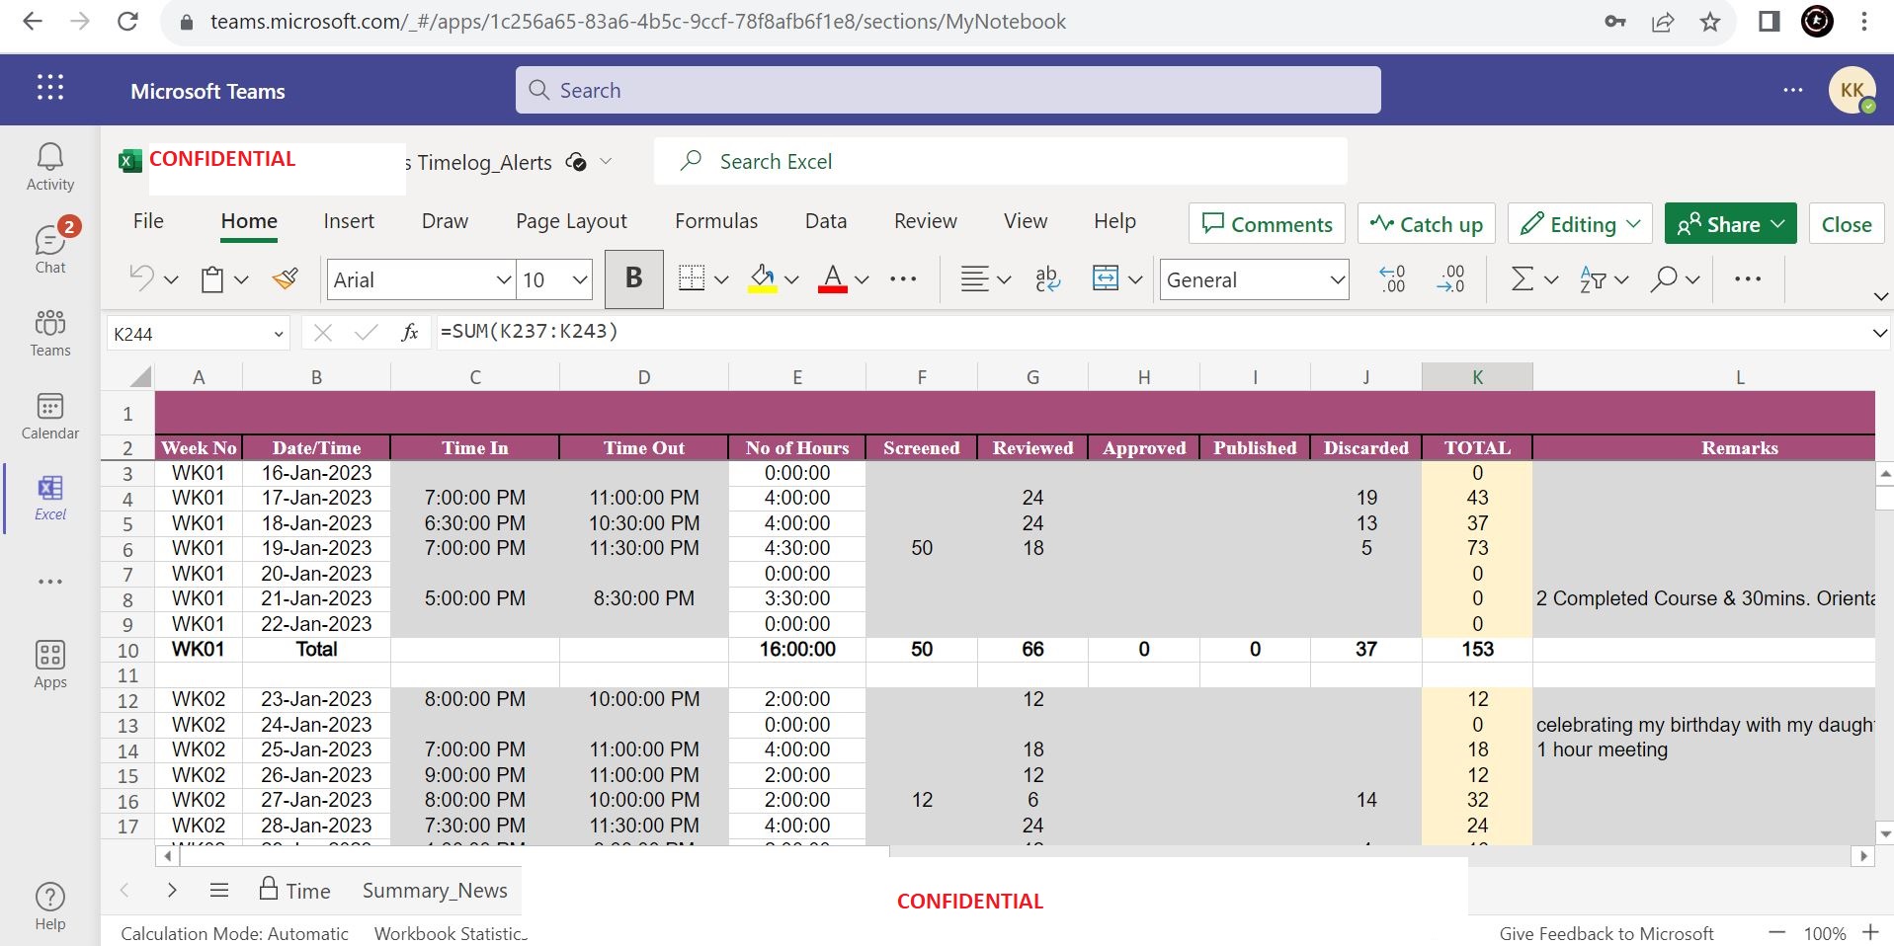Click the green Share button

[1719, 224]
